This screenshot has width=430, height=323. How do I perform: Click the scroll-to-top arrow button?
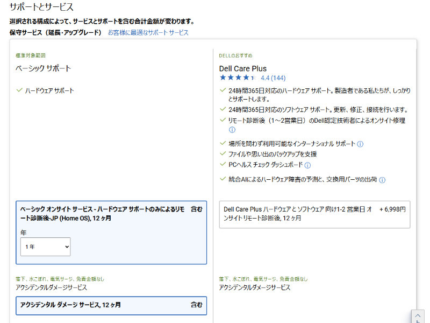tap(418, 317)
